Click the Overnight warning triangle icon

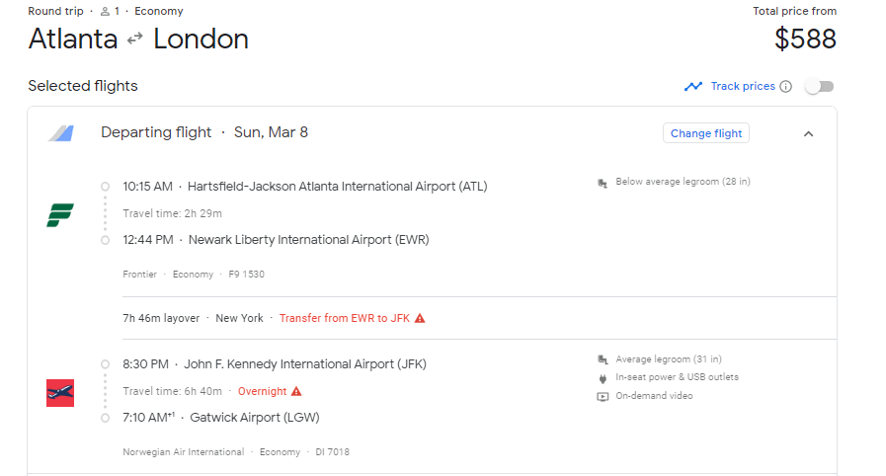pos(296,391)
